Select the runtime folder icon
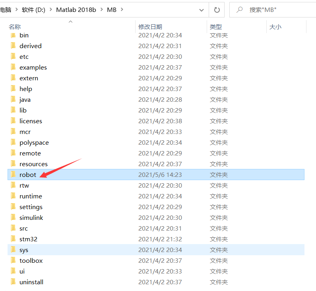 pos(13,196)
